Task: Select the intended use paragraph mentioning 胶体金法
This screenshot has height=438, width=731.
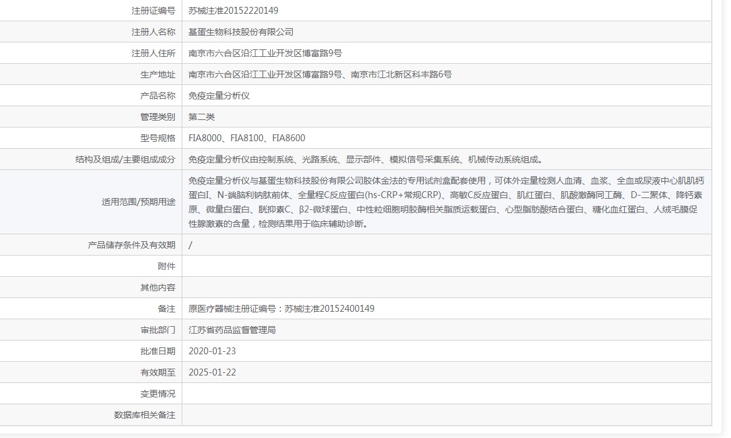Action: (446, 202)
